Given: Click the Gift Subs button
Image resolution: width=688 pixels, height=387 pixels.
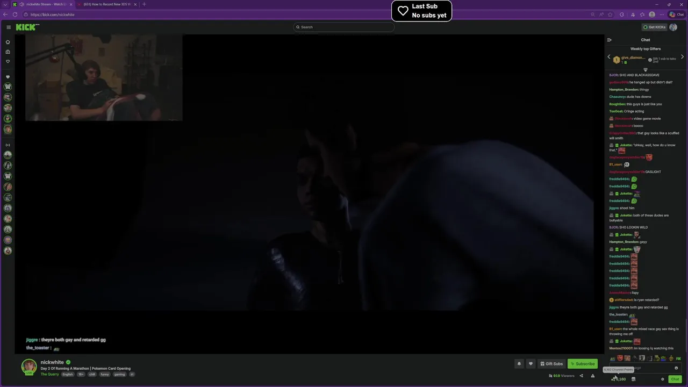Looking at the screenshot, I should (x=551, y=364).
